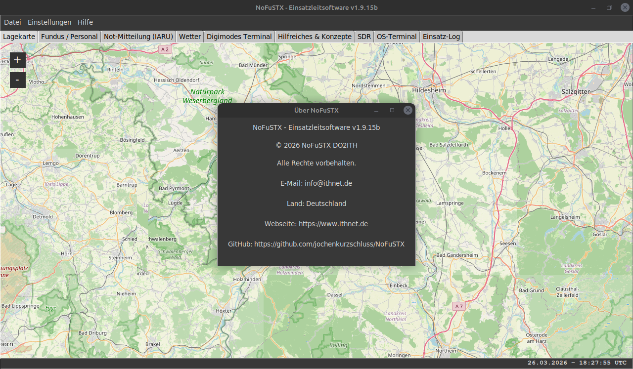The width and height of the screenshot is (633, 369).
Task: Open the Hilfe menu
Action: (x=85, y=22)
